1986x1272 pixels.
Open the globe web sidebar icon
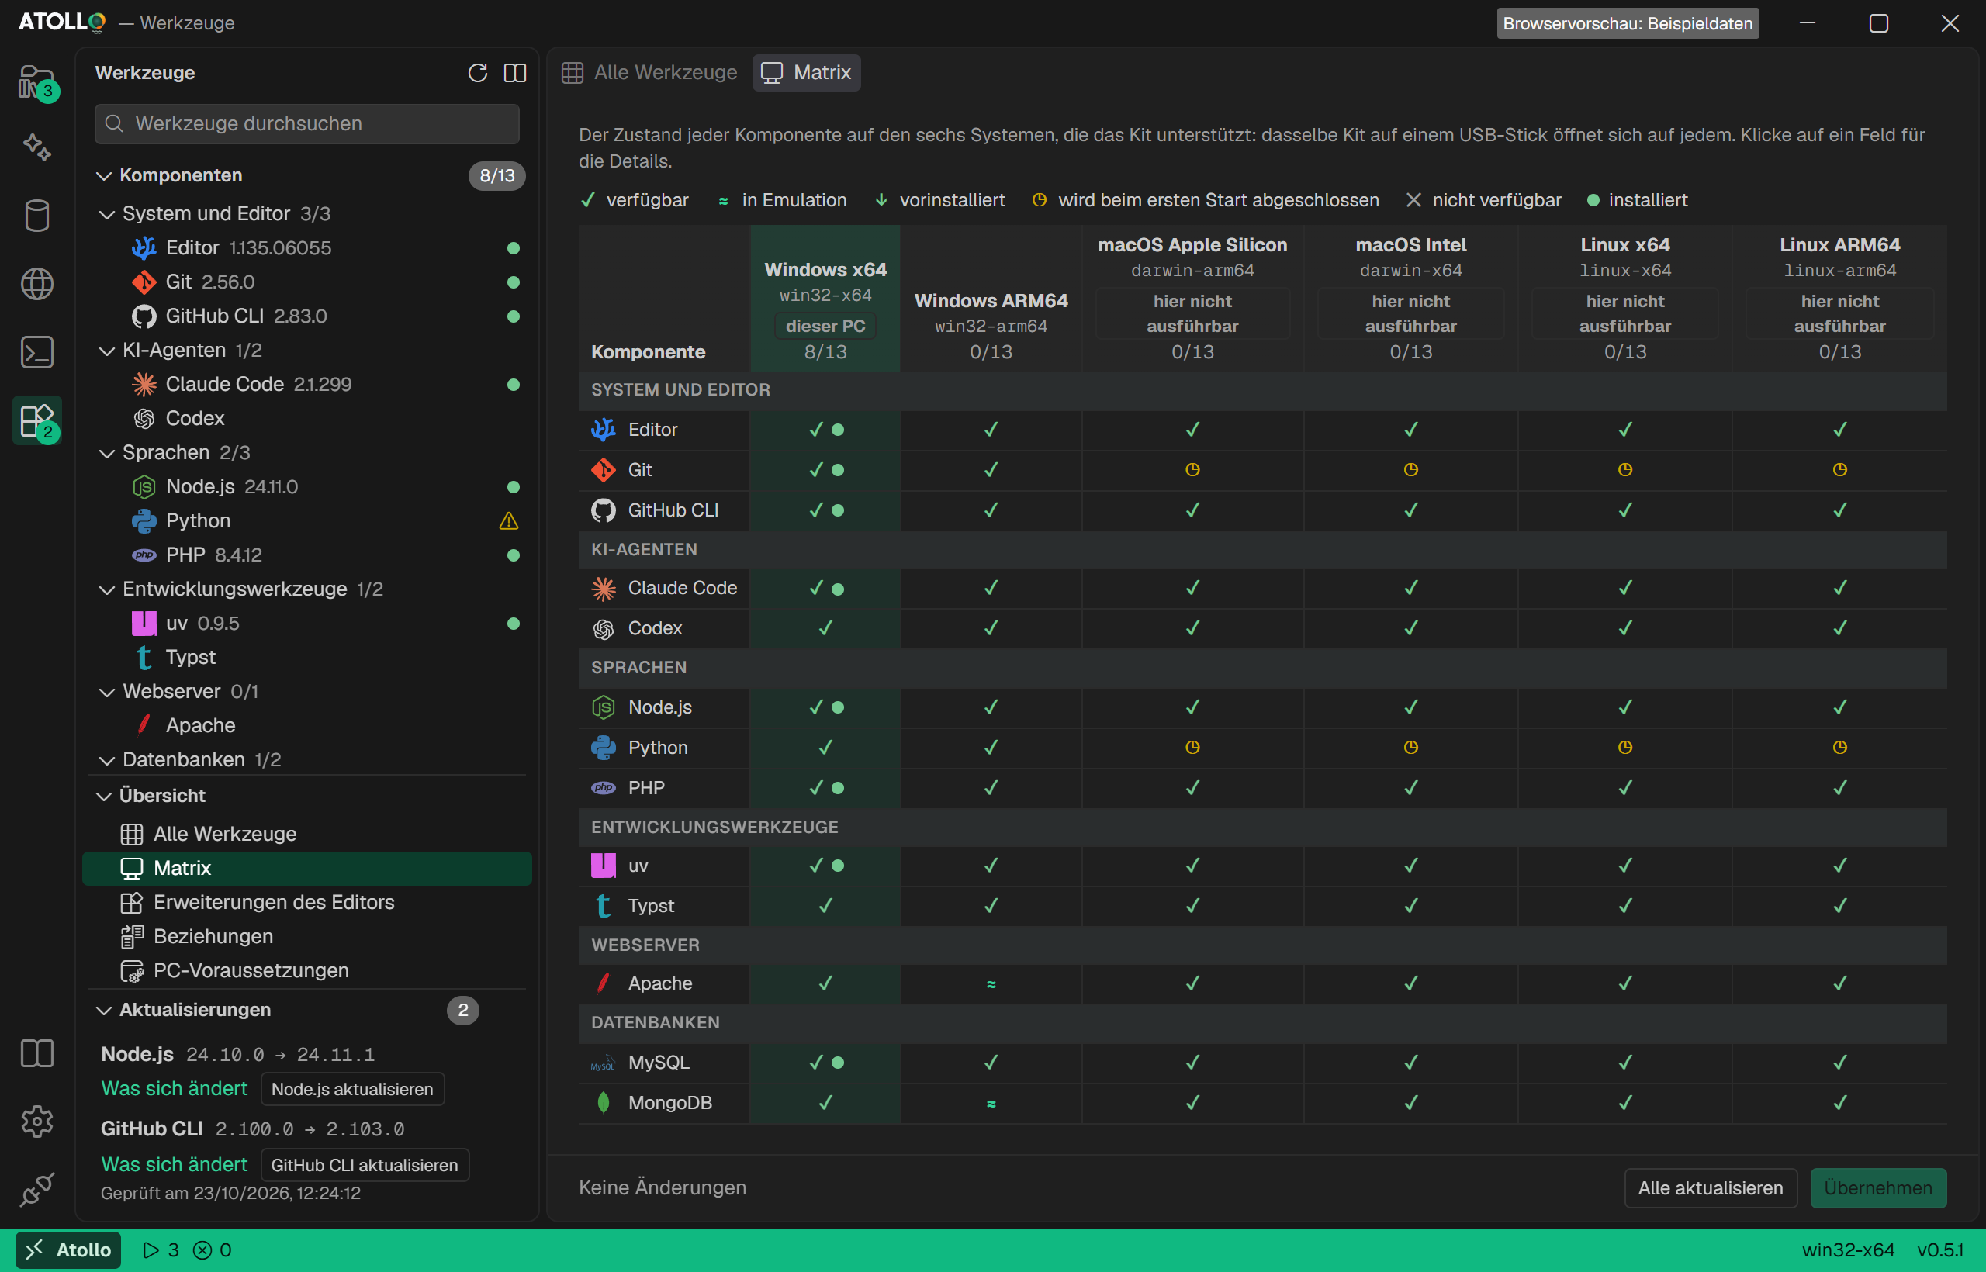[37, 284]
